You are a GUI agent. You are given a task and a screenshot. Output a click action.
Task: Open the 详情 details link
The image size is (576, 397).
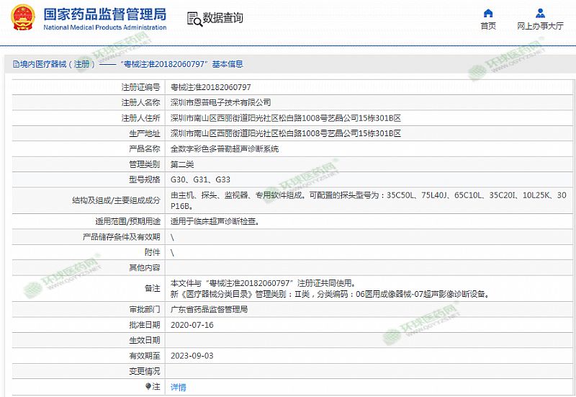coord(178,387)
